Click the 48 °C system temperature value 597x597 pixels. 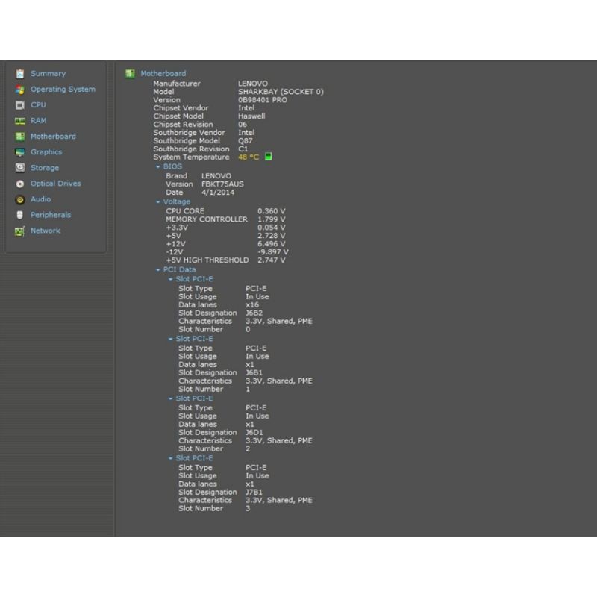coord(249,157)
